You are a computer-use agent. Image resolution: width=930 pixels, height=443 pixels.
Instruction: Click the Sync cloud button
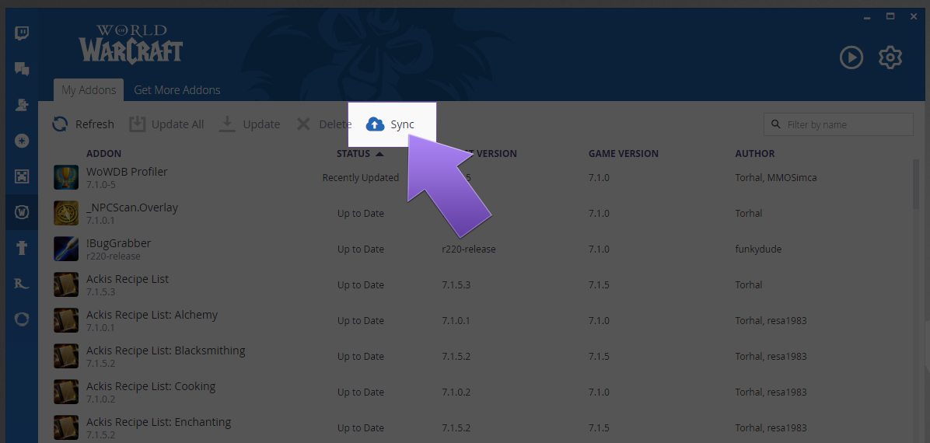tap(390, 124)
